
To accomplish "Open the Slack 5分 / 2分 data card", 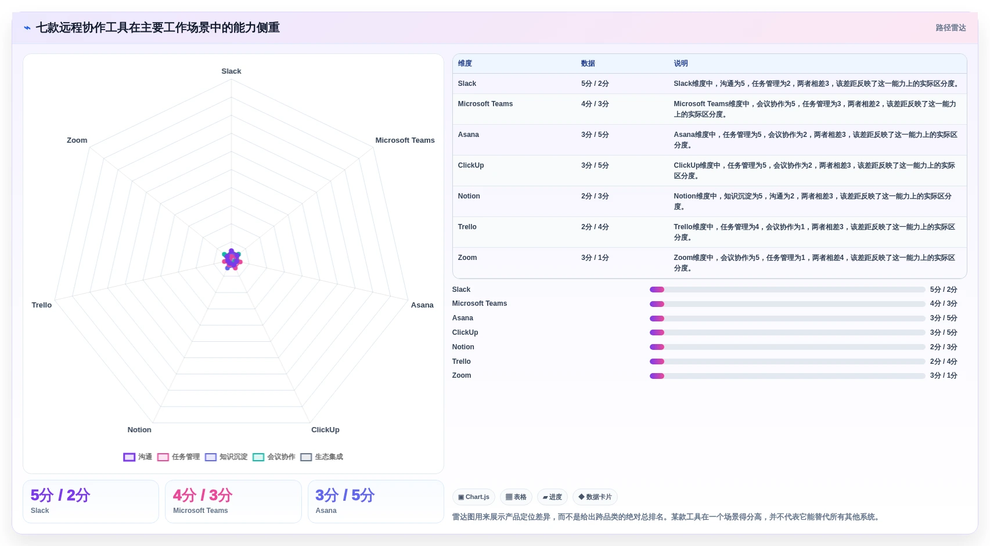I will (91, 502).
